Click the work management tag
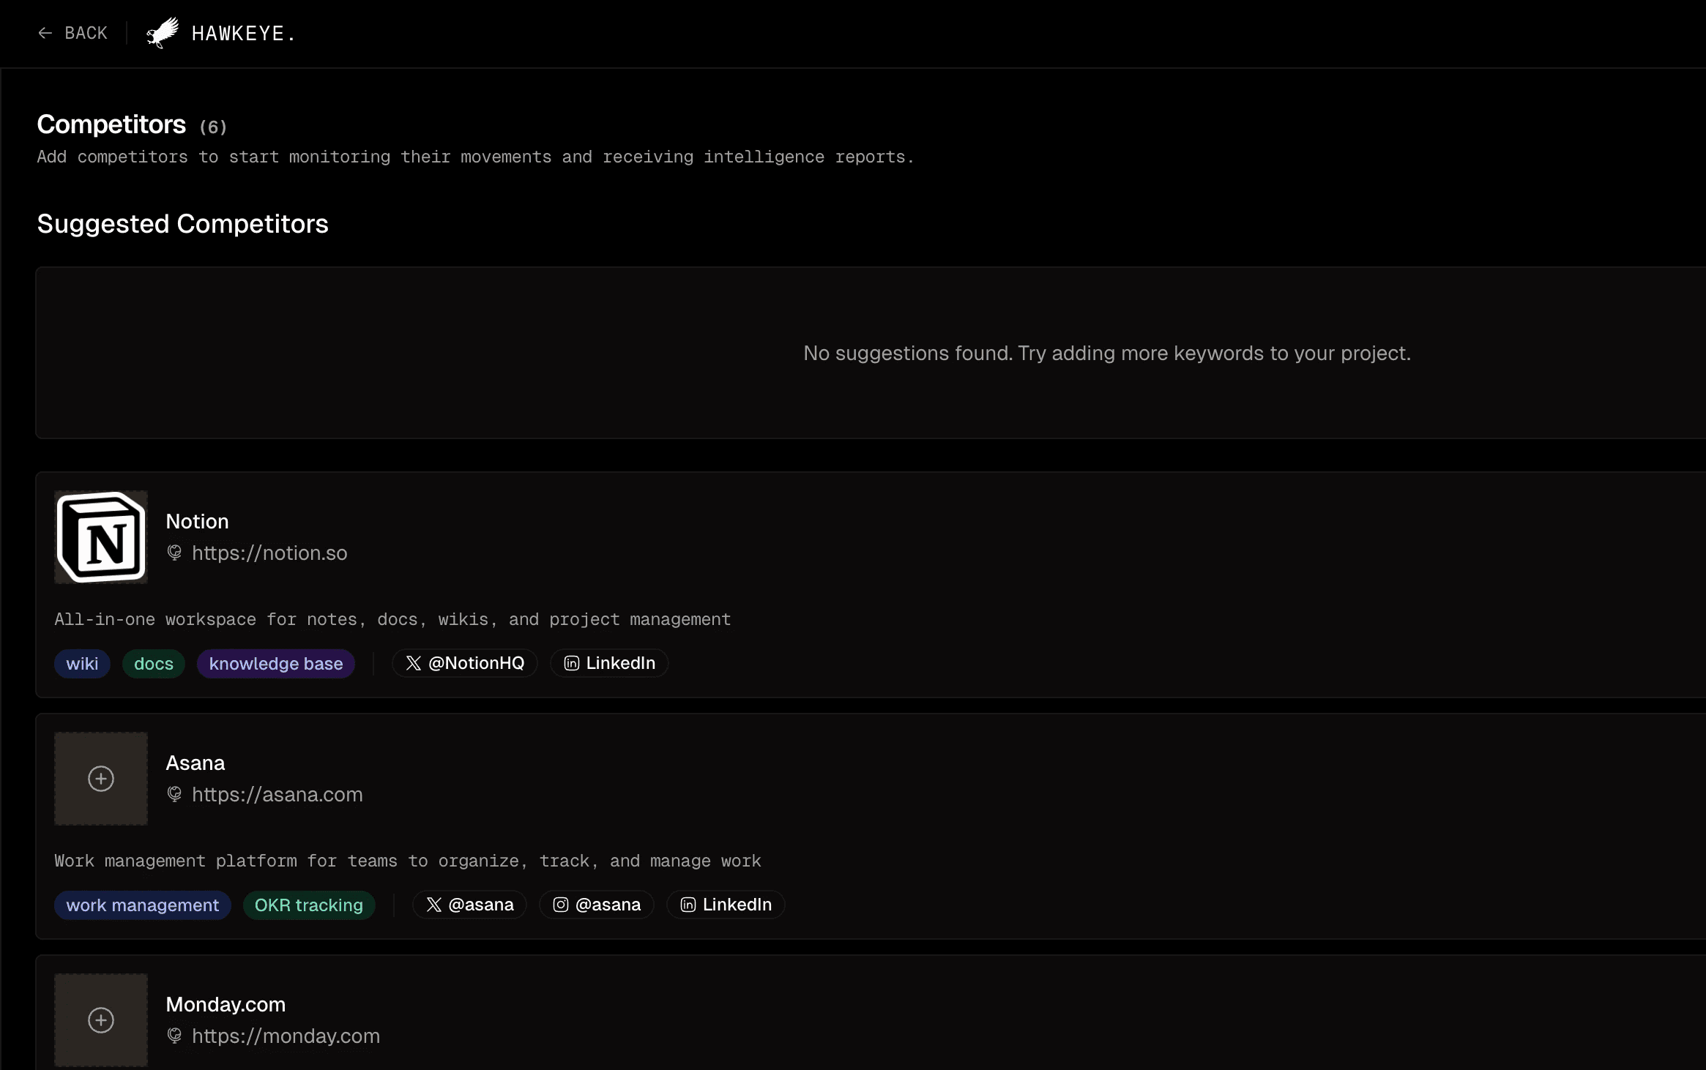This screenshot has height=1070, width=1706. (143, 905)
